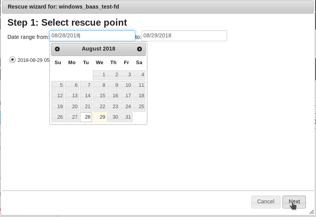
Task: Pick August 20 date cell
Action: pos(72,107)
